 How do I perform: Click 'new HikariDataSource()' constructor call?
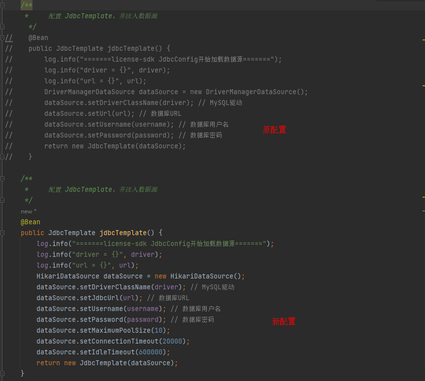point(199,276)
